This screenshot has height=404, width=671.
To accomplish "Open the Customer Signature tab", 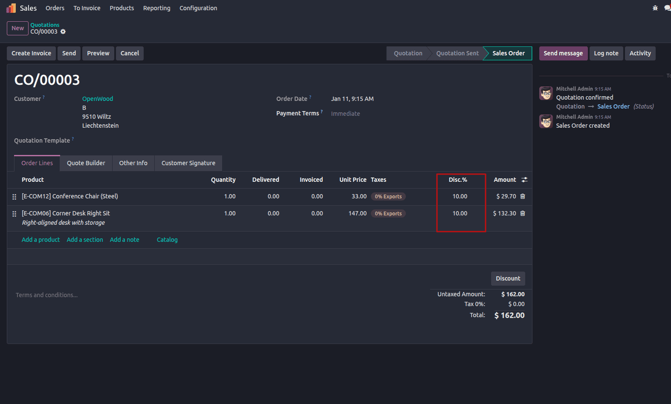I will coord(188,163).
